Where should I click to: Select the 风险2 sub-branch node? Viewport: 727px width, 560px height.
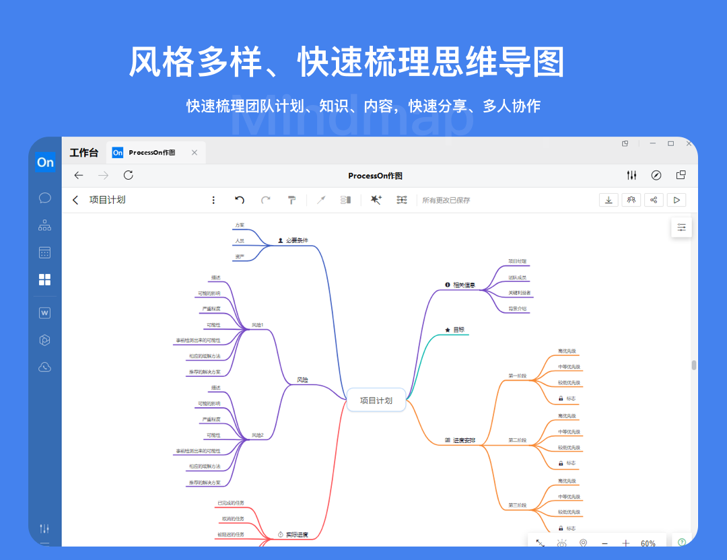pos(258,435)
